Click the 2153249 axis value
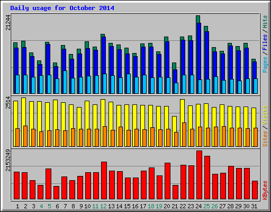Image resolution: width=271 pixels, height=212 pixels. point(8,161)
